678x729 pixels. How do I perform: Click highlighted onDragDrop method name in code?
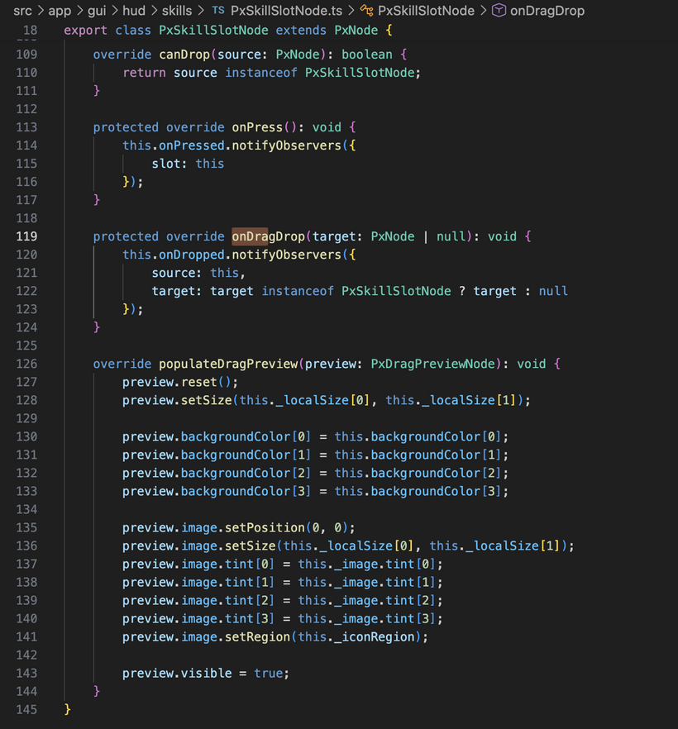click(268, 236)
